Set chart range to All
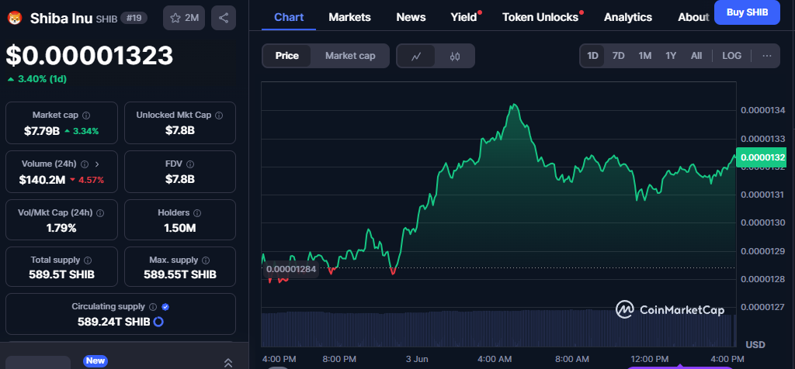 (x=696, y=56)
